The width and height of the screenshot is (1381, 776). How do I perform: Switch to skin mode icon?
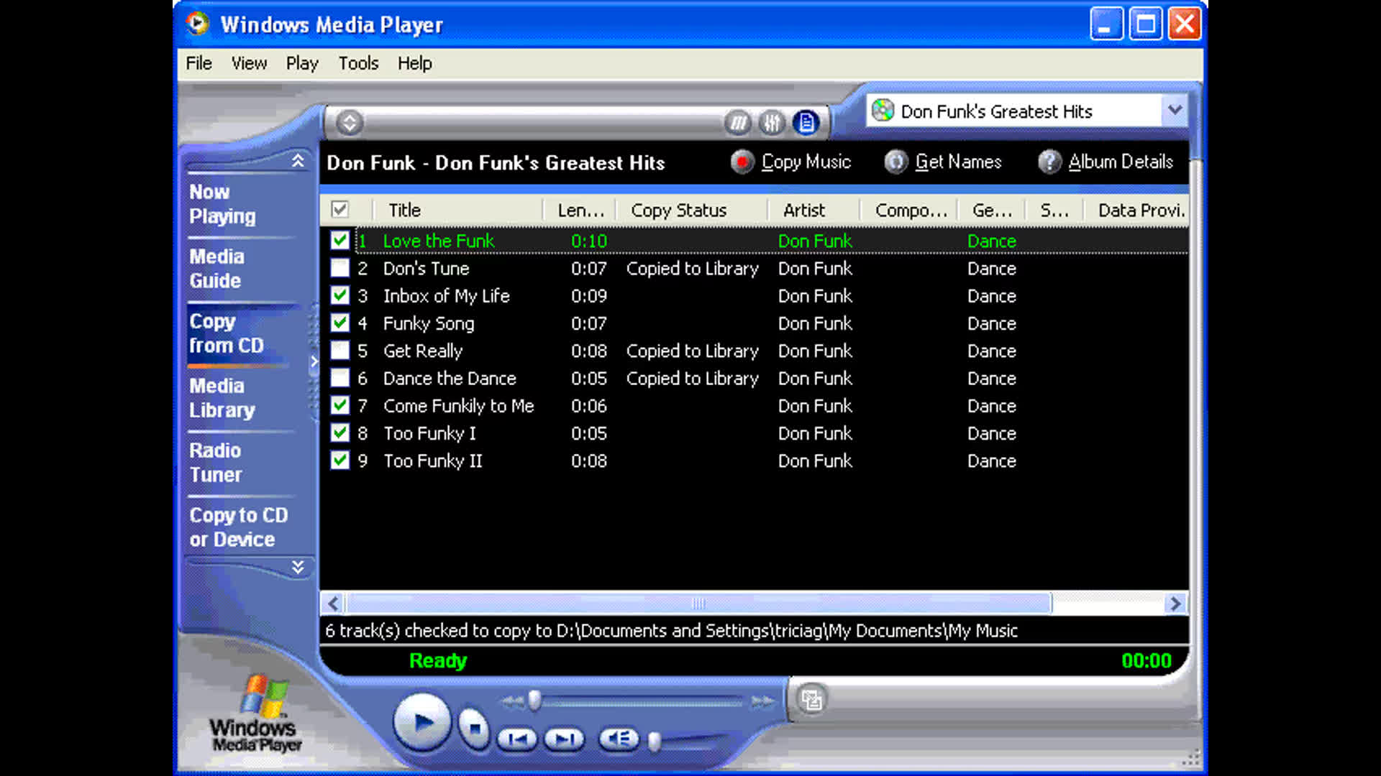point(812,699)
